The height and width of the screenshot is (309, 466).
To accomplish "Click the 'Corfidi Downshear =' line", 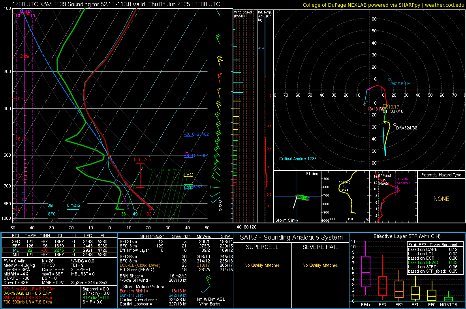I will (x=153, y=300).
